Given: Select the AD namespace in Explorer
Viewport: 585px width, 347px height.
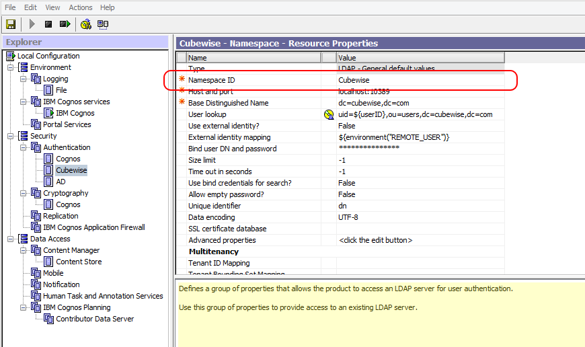Looking at the screenshot, I should click(61, 182).
